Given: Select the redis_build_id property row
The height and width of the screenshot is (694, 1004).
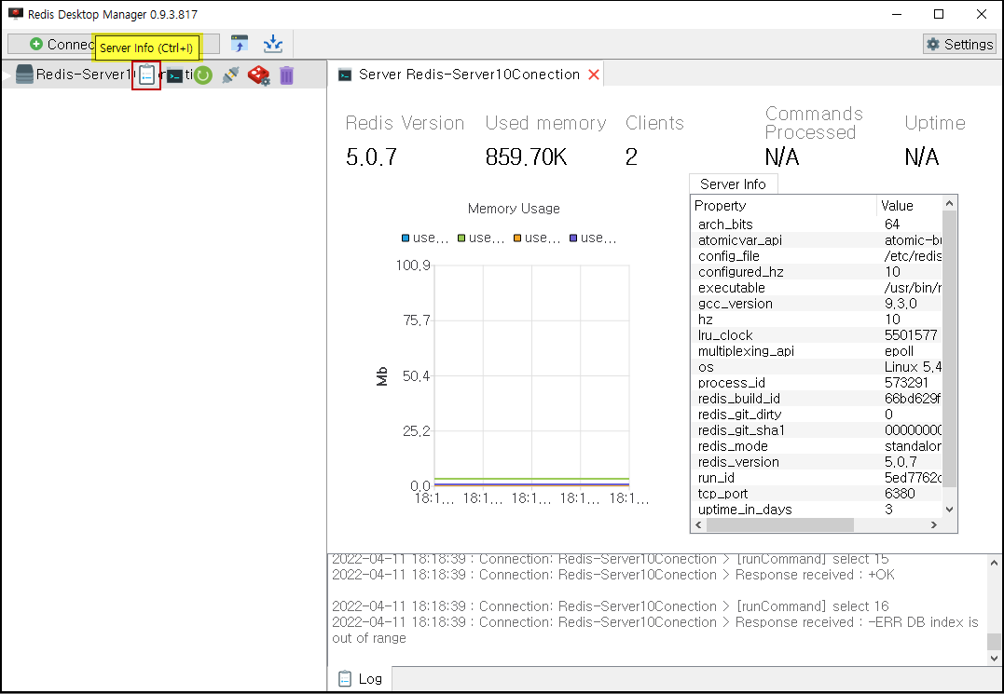Looking at the screenshot, I should (x=817, y=399).
